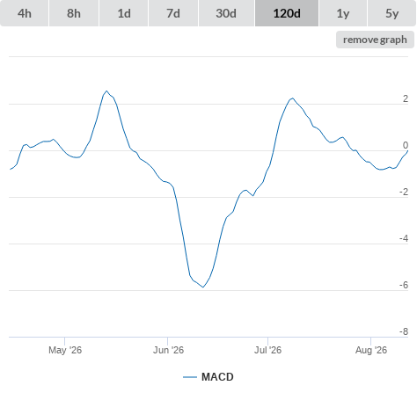
Task: Click the 0 label on y-axis
Action: pos(406,145)
